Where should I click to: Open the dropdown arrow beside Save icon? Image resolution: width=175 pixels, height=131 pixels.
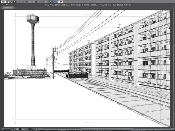16,2
